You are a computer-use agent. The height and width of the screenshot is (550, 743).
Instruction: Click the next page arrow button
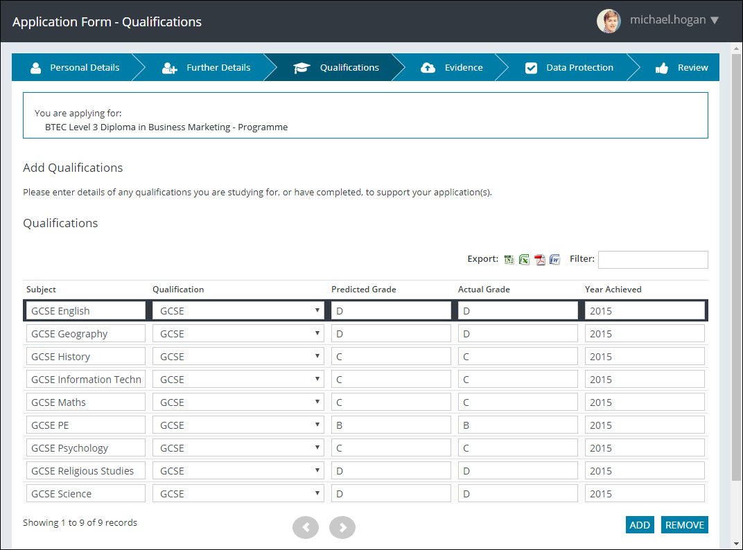tap(342, 527)
